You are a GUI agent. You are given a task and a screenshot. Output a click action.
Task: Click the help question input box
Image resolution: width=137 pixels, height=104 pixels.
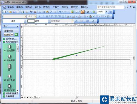(110, 7)
